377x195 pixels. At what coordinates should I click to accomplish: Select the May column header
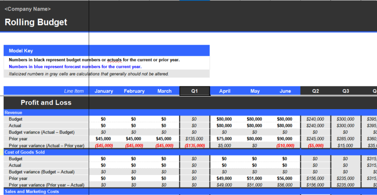click(x=255, y=91)
